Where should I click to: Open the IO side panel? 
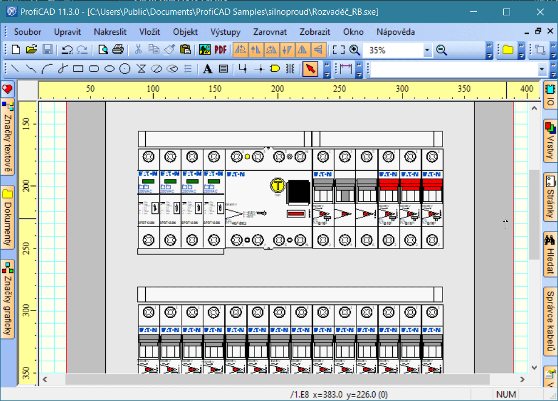tap(550, 95)
